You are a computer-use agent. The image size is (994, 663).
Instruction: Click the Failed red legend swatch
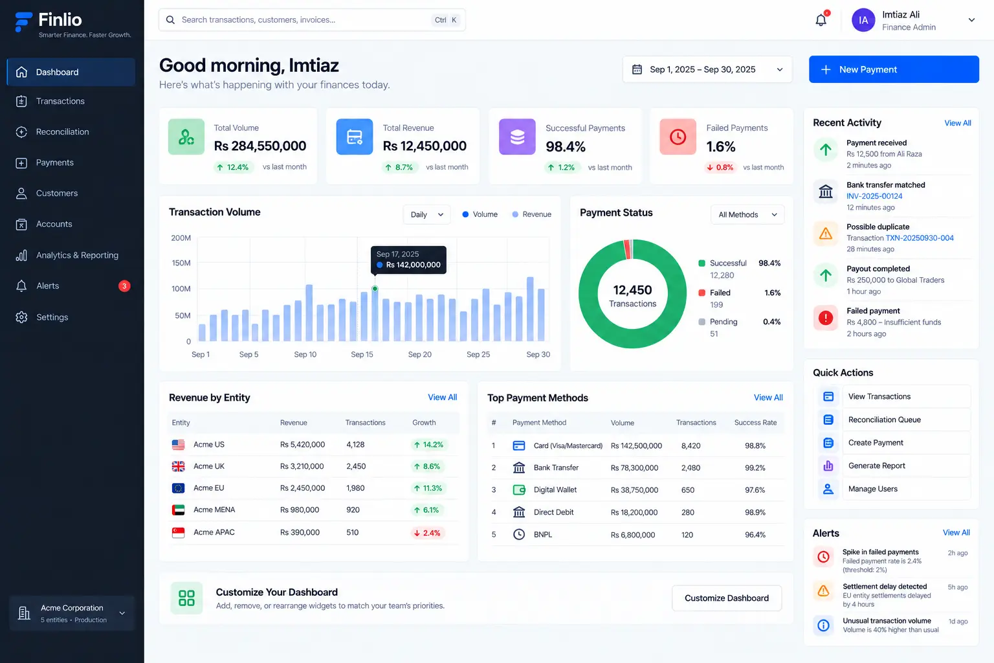(701, 293)
